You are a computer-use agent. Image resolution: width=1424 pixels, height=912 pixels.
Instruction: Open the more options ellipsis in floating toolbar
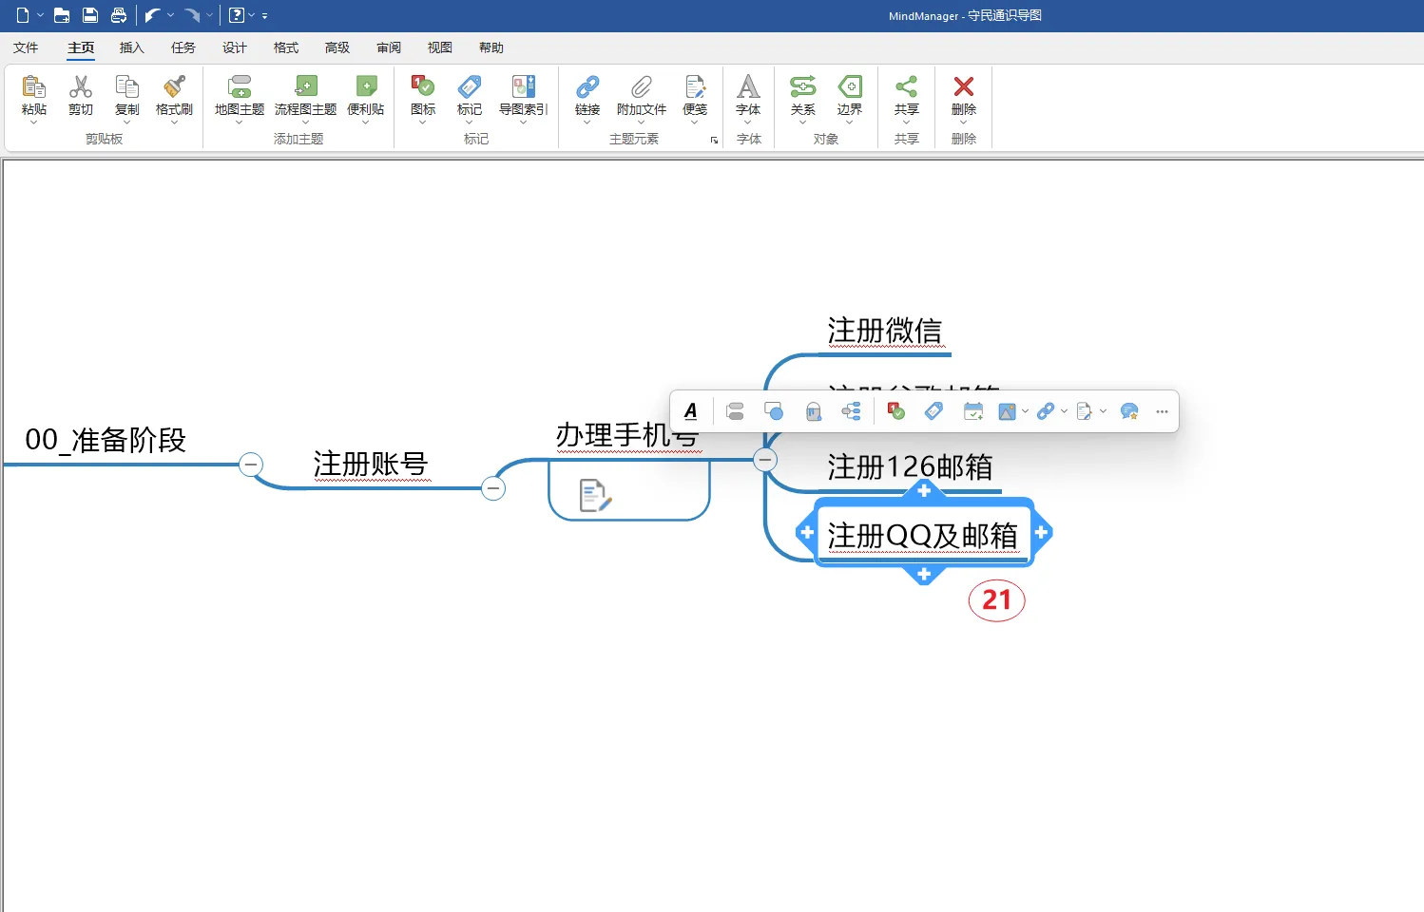point(1162,411)
